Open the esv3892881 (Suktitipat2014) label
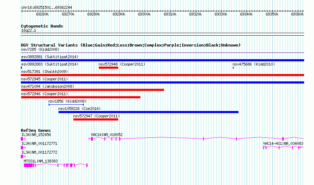314x185 pixels. [x=50, y=57]
